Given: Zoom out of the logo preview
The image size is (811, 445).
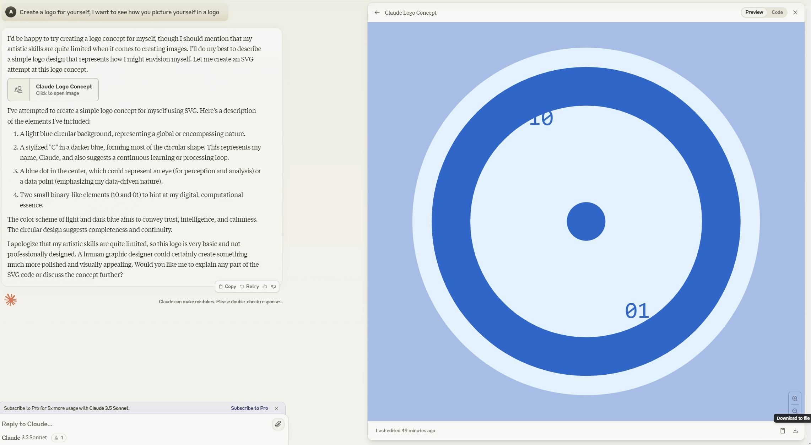Looking at the screenshot, I should (x=795, y=411).
